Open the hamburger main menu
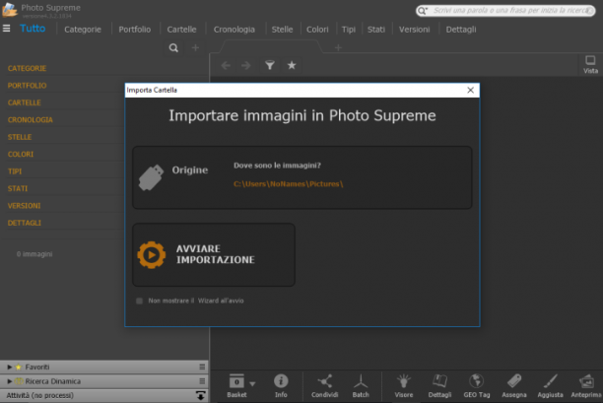 (6, 29)
